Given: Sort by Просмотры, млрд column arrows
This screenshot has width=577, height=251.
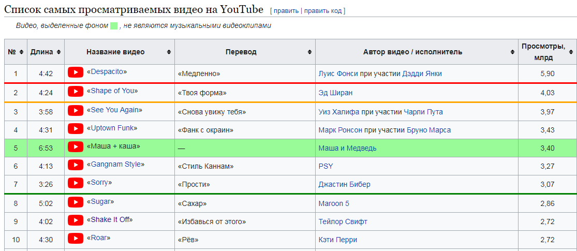Looking at the screenshot, I should click(x=571, y=52).
